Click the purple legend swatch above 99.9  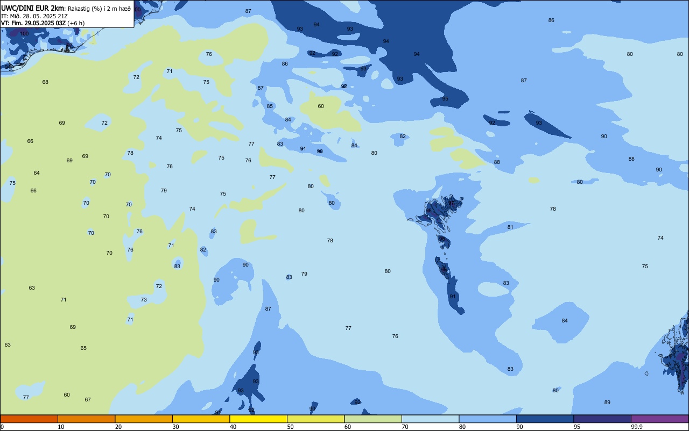tap(659, 419)
